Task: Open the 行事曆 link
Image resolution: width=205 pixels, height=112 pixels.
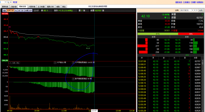Action: tap(193, 2)
